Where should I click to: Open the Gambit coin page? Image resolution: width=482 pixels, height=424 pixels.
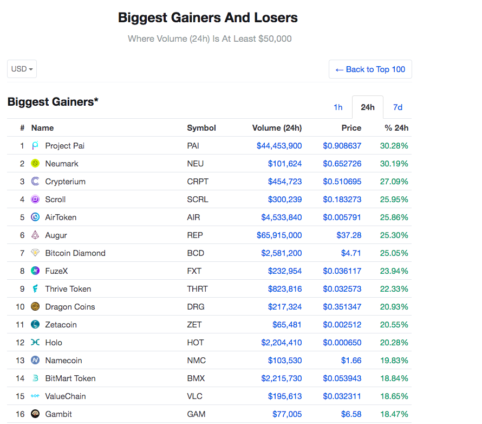(x=58, y=414)
